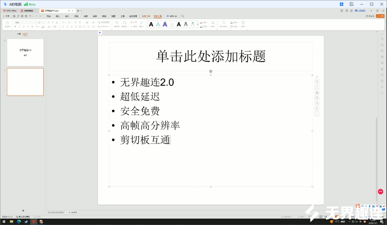
Task: Click the search magnifier in the ribbon
Action: click(x=183, y=16)
